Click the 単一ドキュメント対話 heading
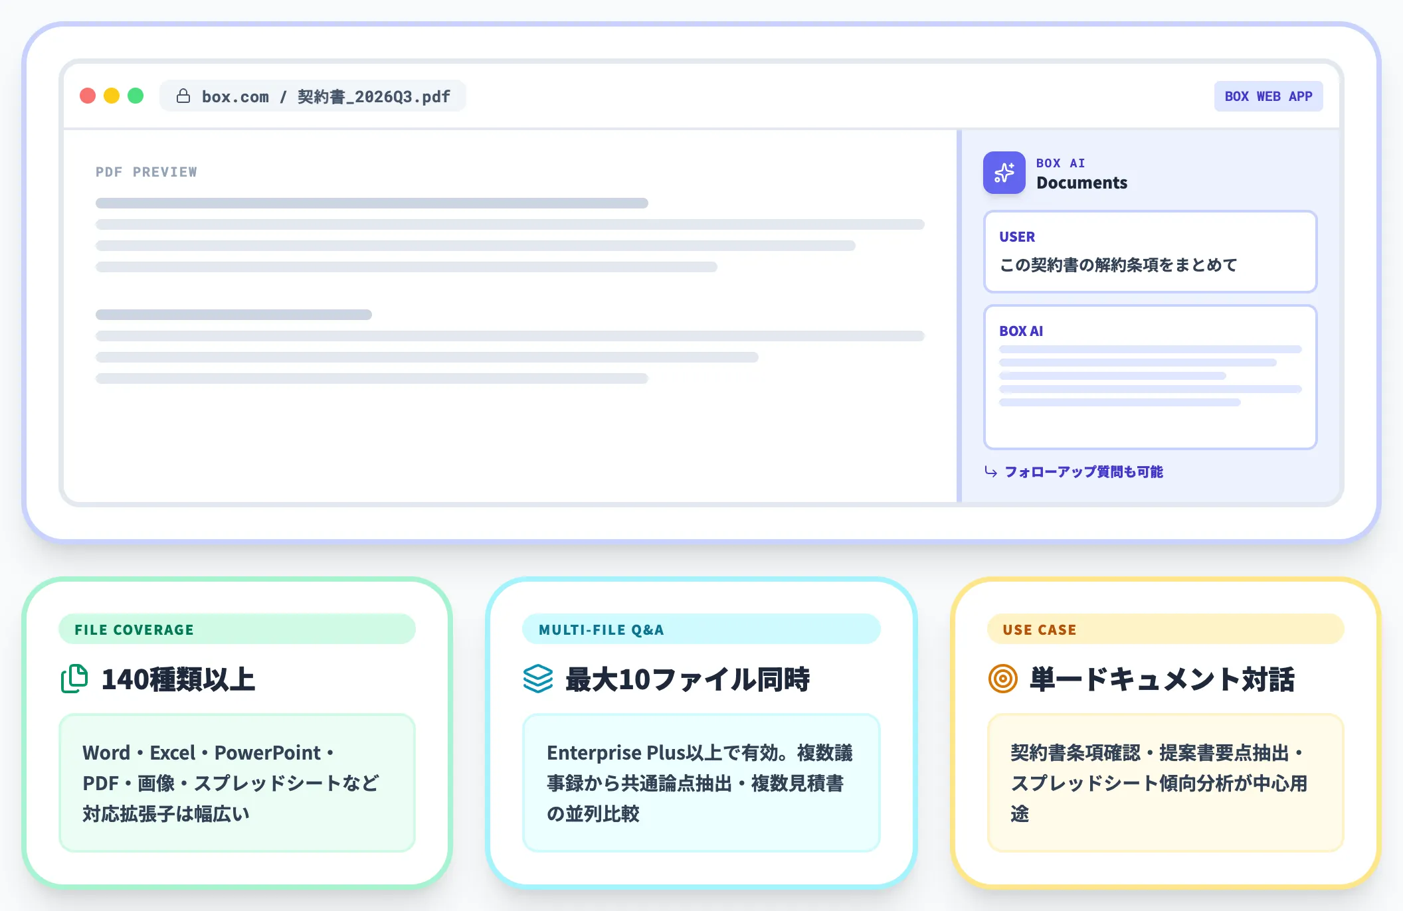 tap(1162, 679)
